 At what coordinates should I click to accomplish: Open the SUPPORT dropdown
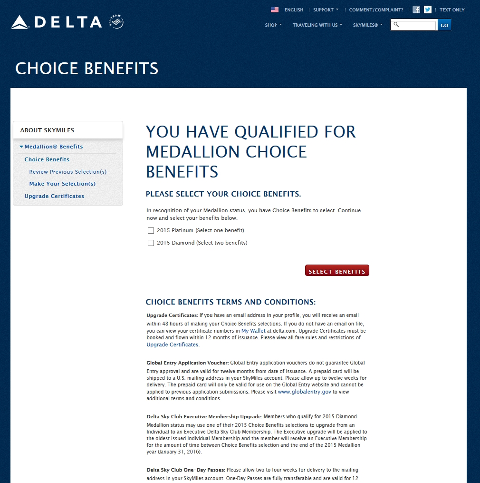click(323, 10)
